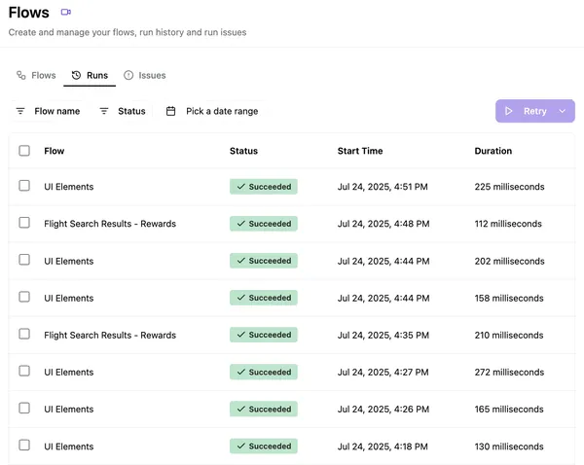This screenshot has width=584, height=465.
Task: Click the Retry button label
Action: (534, 111)
